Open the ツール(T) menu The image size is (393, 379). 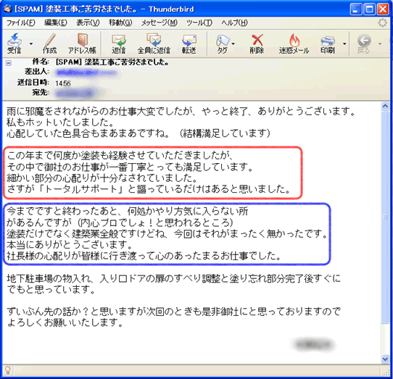(x=199, y=22)
